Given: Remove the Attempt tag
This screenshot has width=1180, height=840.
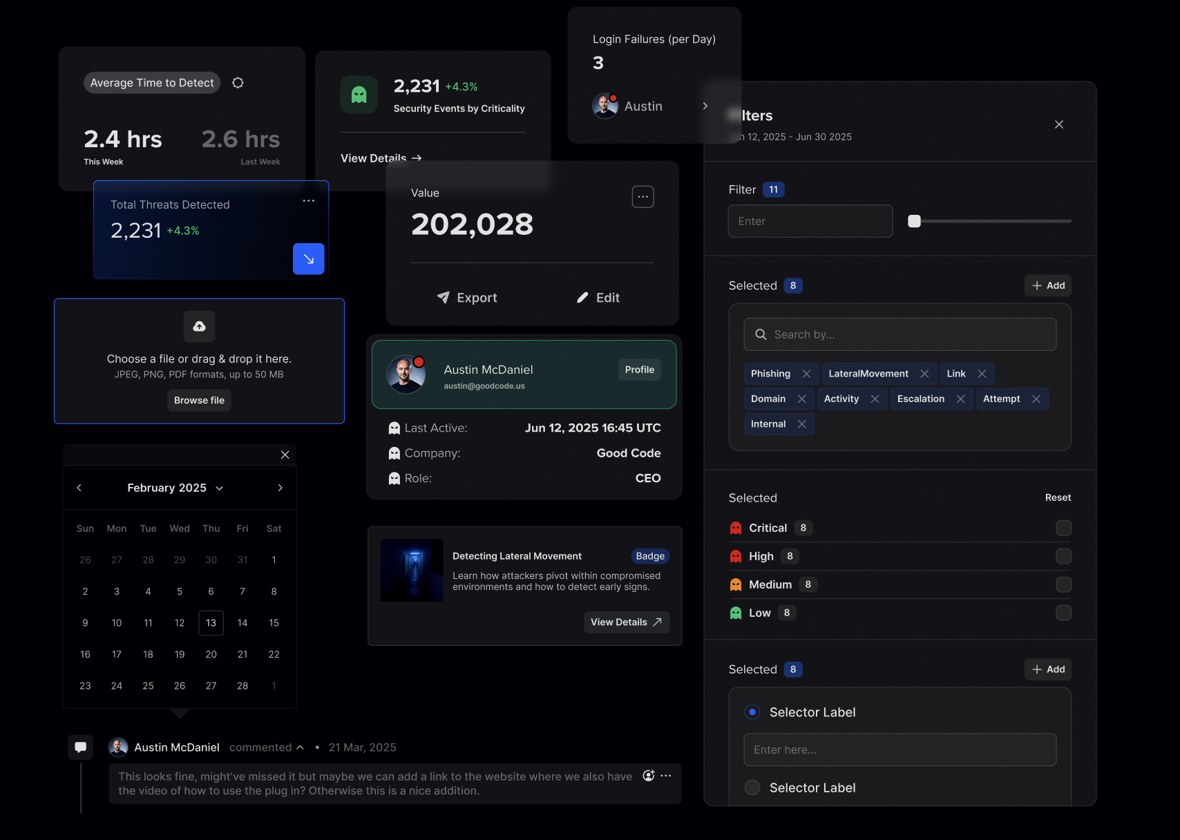Looking at the screenshot, I should [x=1036, y=399].
